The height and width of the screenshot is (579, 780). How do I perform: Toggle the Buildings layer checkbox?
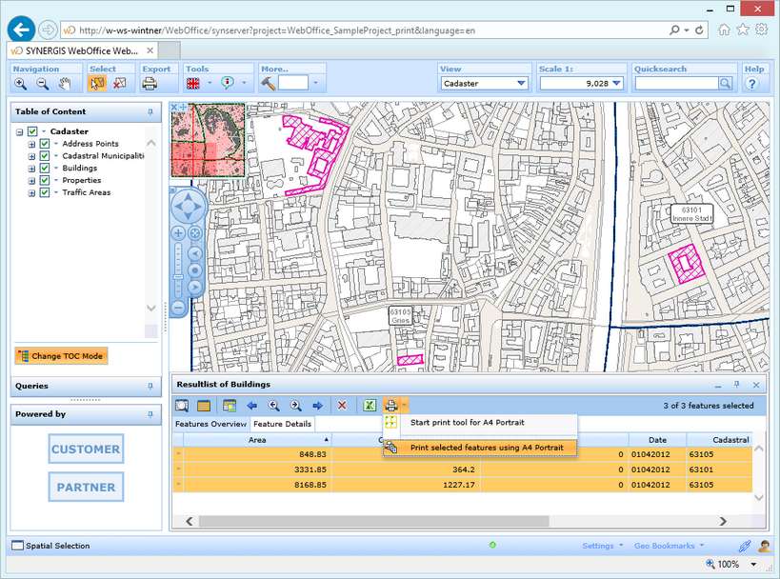pyautogui.click(x=44, y=169)
